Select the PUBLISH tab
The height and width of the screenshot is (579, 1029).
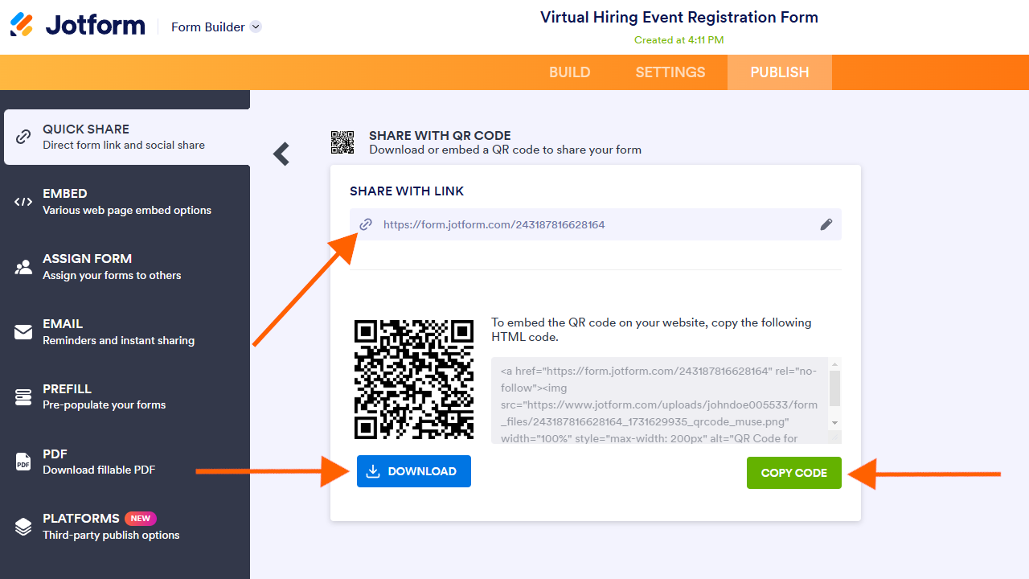tap(779, 72)
